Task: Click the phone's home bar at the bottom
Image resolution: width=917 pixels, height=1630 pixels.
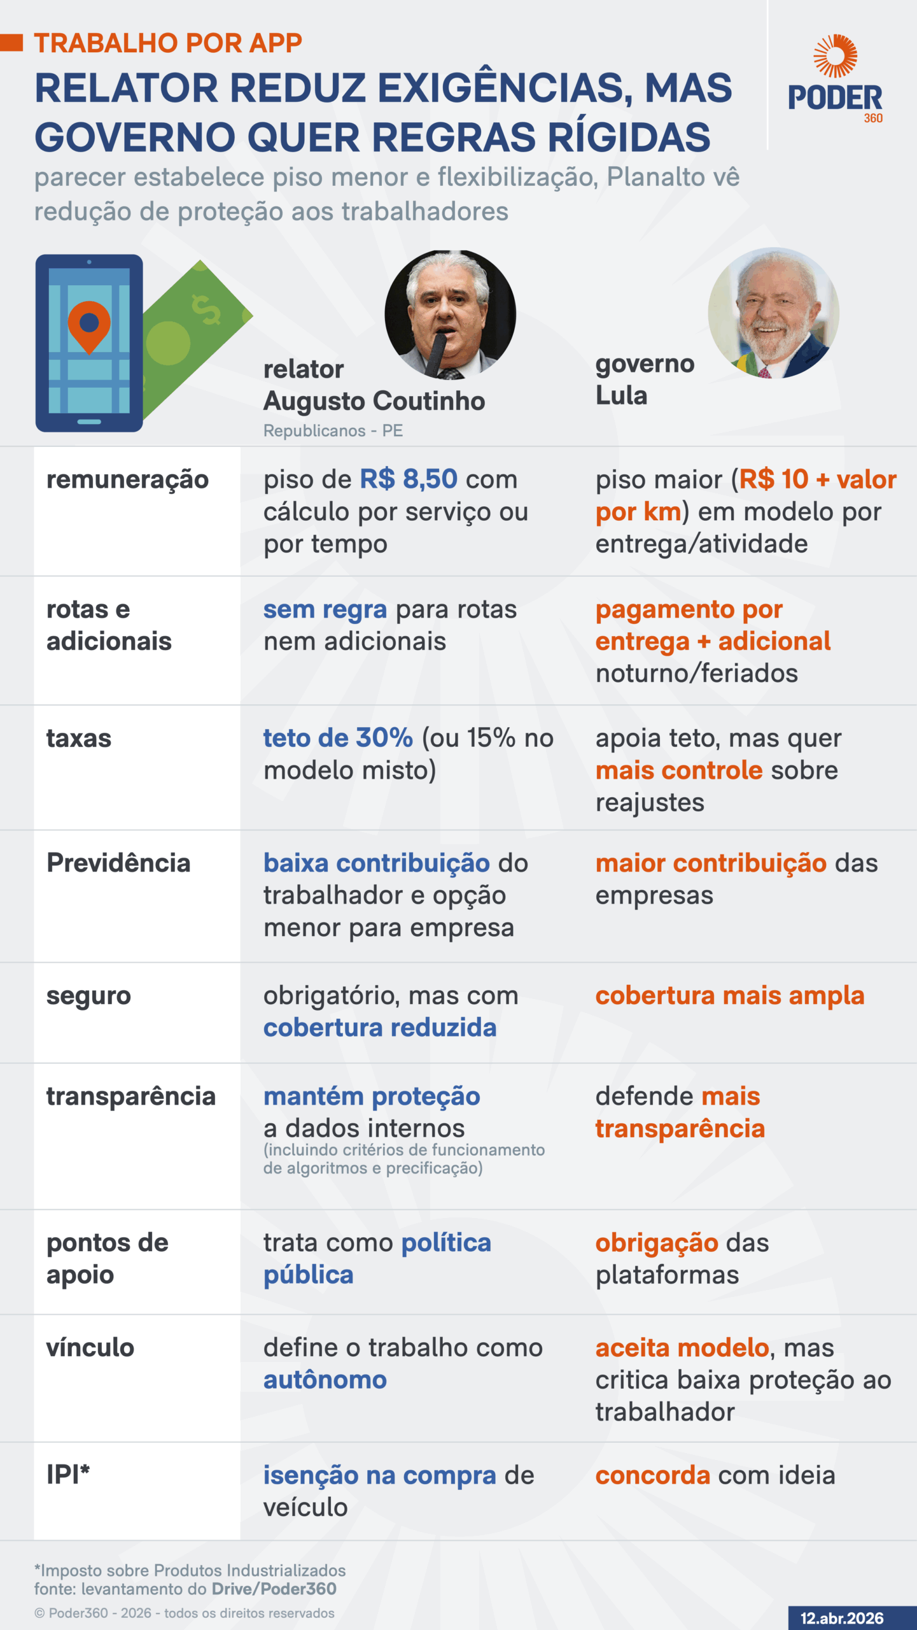Action: (89, 422)
